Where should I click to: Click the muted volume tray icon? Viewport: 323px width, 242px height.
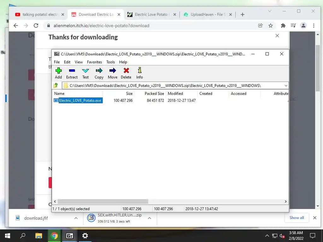282,236
